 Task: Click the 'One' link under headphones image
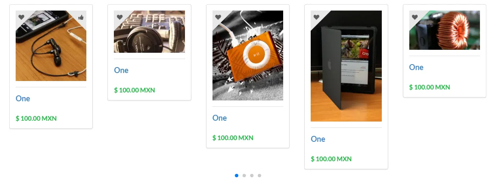click(121, 70)
